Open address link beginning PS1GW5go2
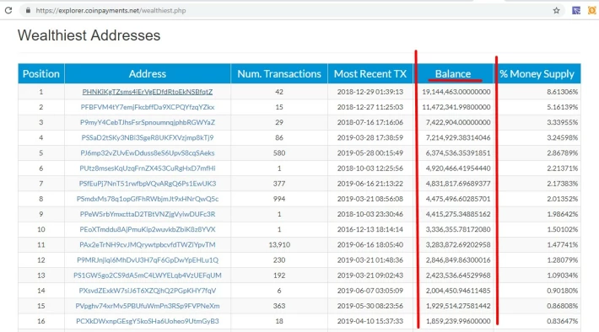 (148, 276)
